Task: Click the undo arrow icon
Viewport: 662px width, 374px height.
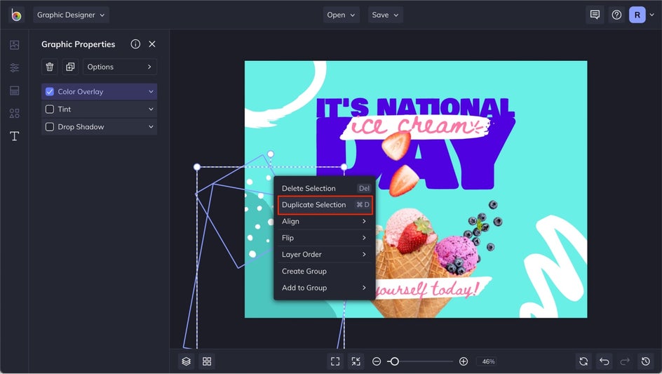Action: [x=604, y=361]
